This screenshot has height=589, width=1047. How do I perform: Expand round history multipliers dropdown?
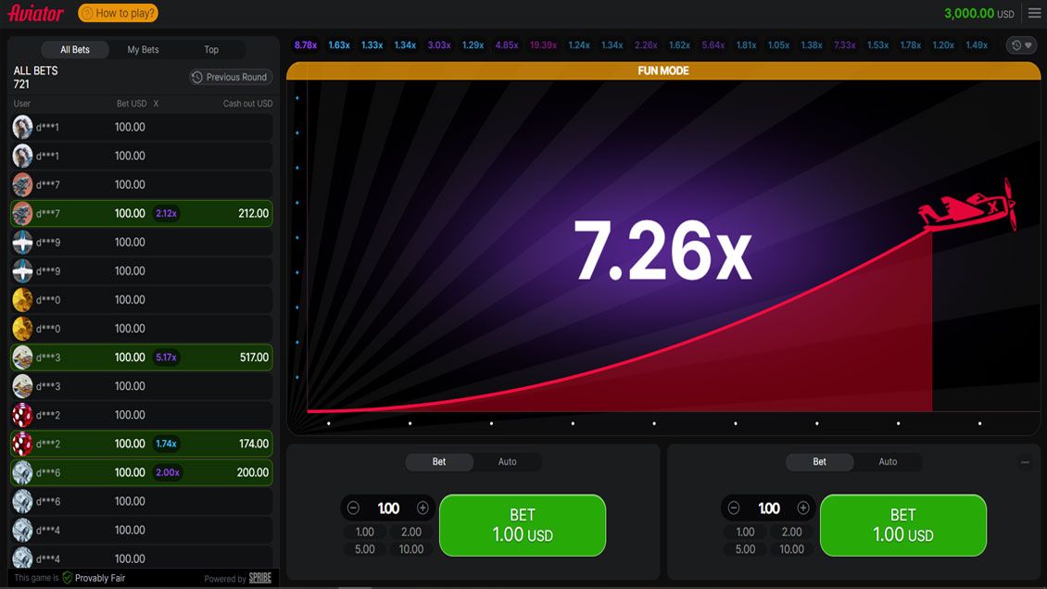pos(1021,45)
